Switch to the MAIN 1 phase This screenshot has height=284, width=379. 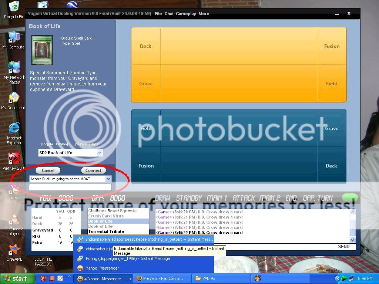pyautogui.click(x=217, y=198)
